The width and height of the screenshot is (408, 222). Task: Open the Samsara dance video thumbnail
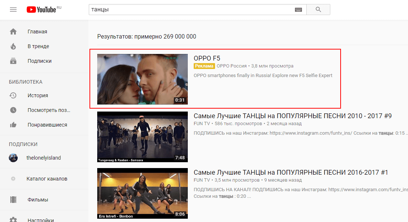coord(143,137)
